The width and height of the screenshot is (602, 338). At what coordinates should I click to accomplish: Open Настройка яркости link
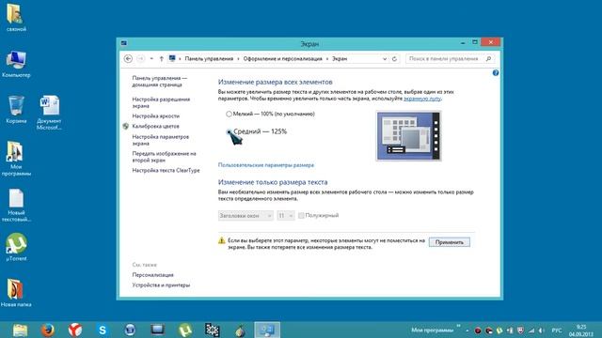tap(155, 115)
